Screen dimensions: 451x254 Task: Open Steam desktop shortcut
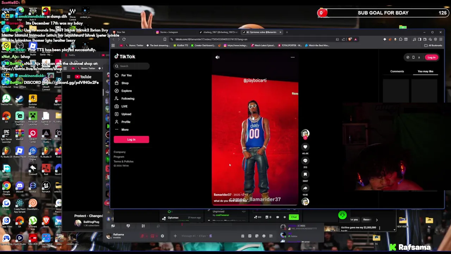click(x=19, y=100)
